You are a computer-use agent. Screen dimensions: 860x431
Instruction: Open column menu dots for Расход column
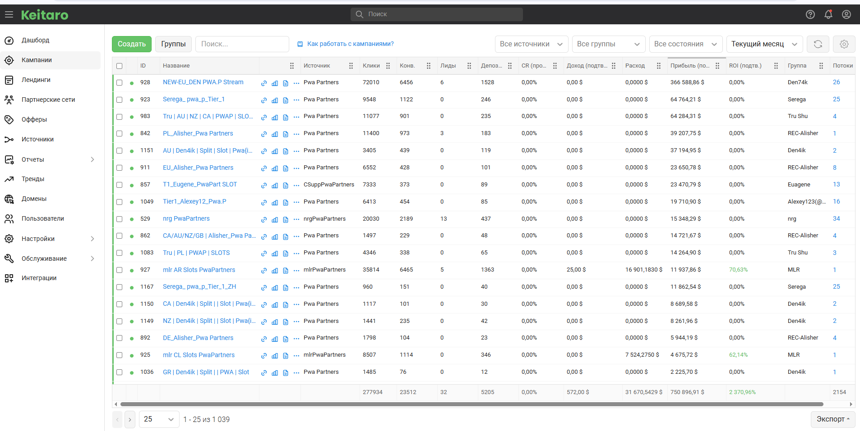pyautogui.click(x=659, y=66)
